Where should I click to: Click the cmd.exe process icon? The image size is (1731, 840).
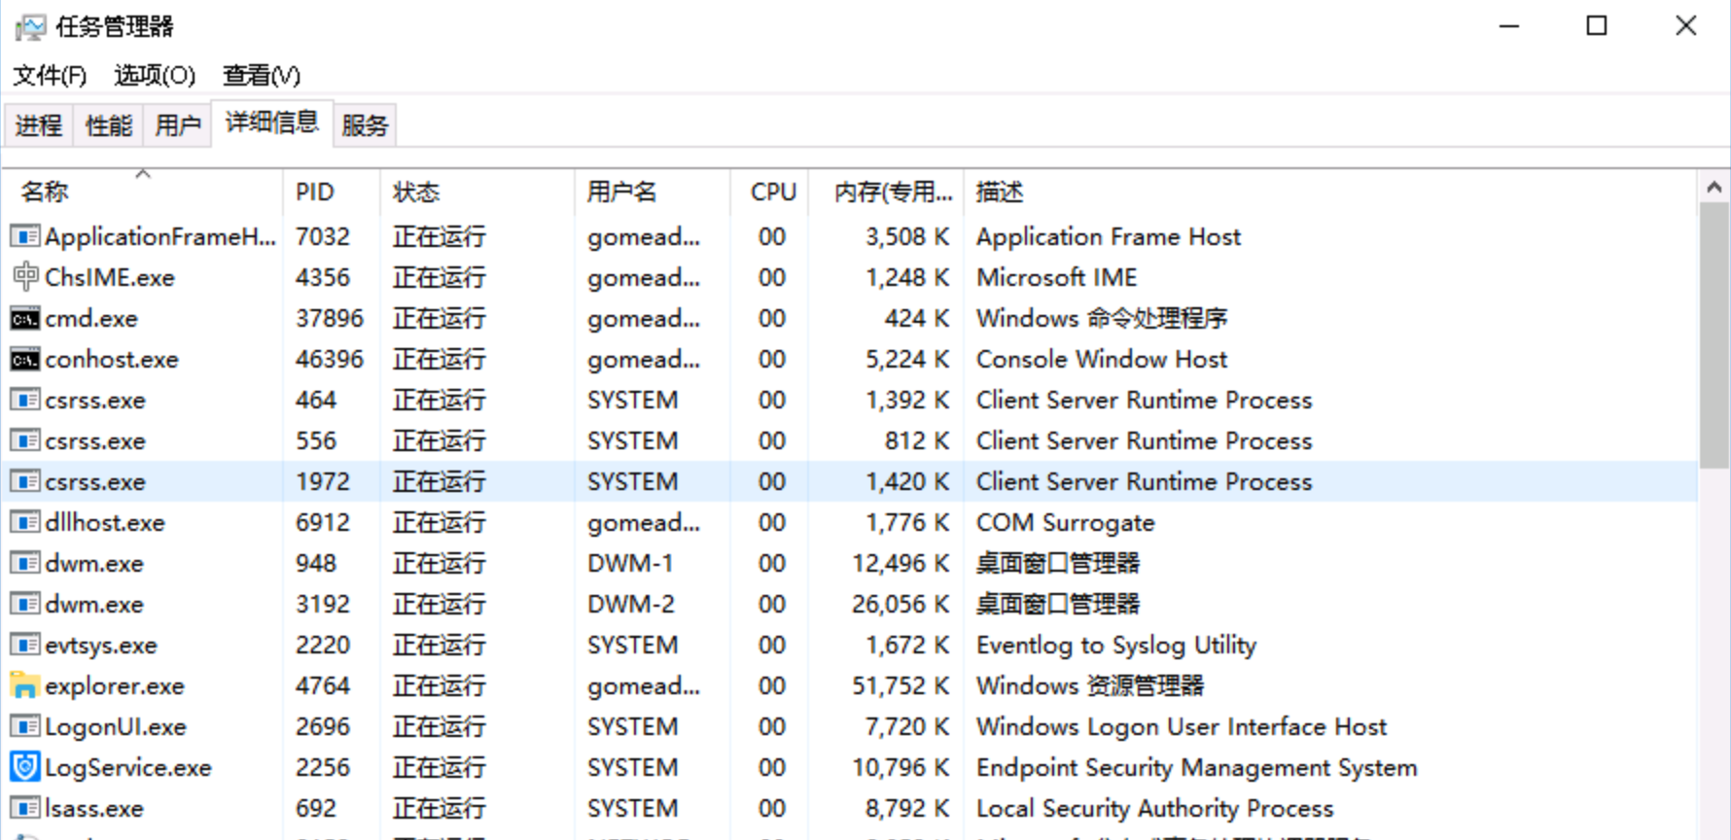[25, 319]
